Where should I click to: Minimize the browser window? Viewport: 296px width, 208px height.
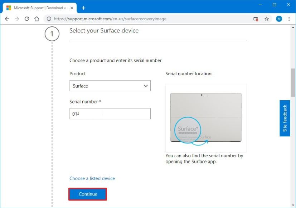tap(260, 5)
